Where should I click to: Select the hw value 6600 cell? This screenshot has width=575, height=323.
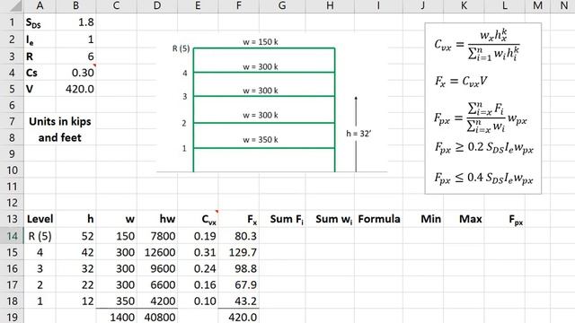click(x=157, y=284)
